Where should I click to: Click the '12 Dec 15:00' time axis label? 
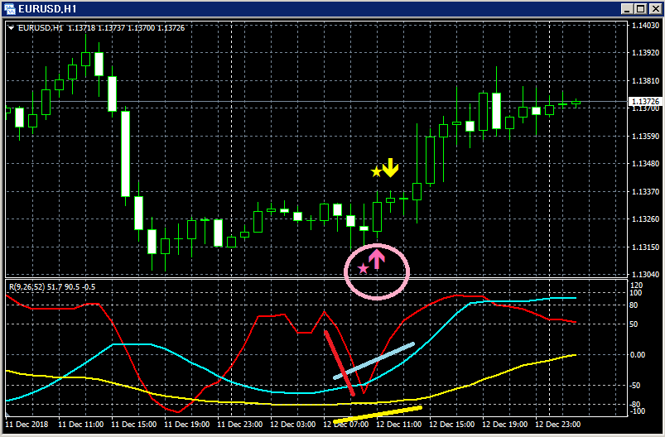(451, 425)
